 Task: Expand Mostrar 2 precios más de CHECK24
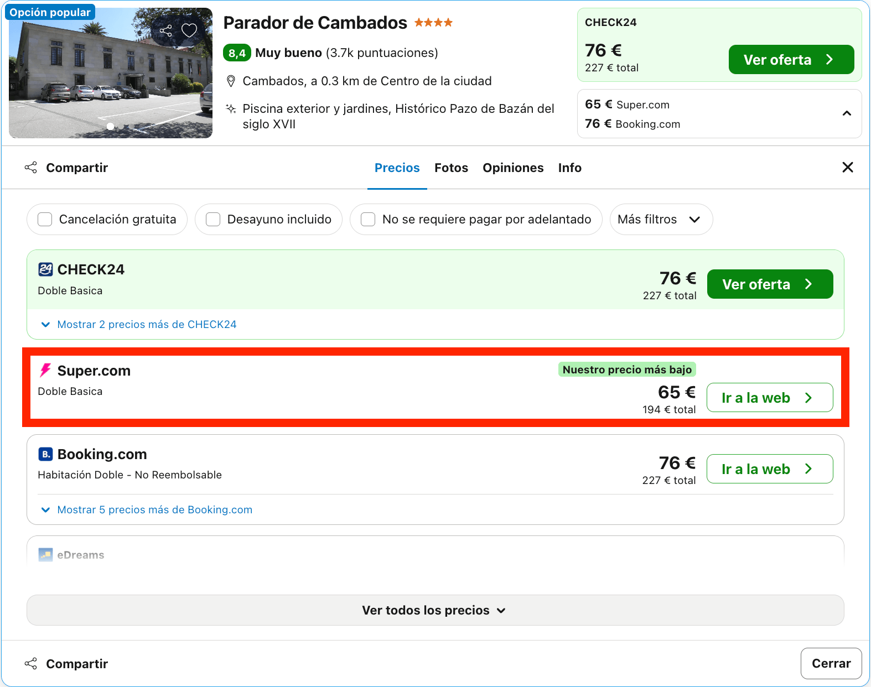(x=139, y=325)
